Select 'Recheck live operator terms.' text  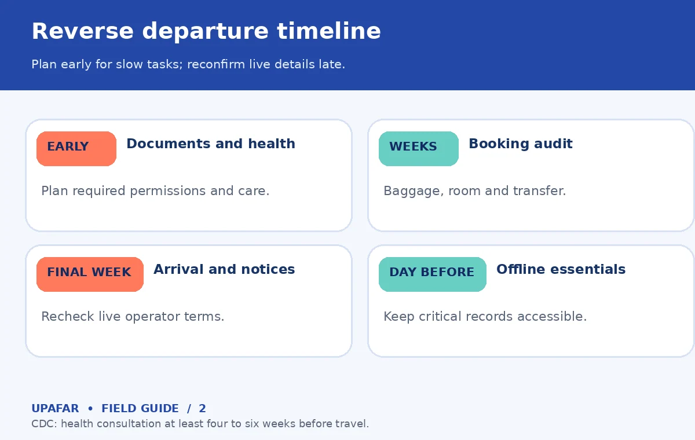133,317
